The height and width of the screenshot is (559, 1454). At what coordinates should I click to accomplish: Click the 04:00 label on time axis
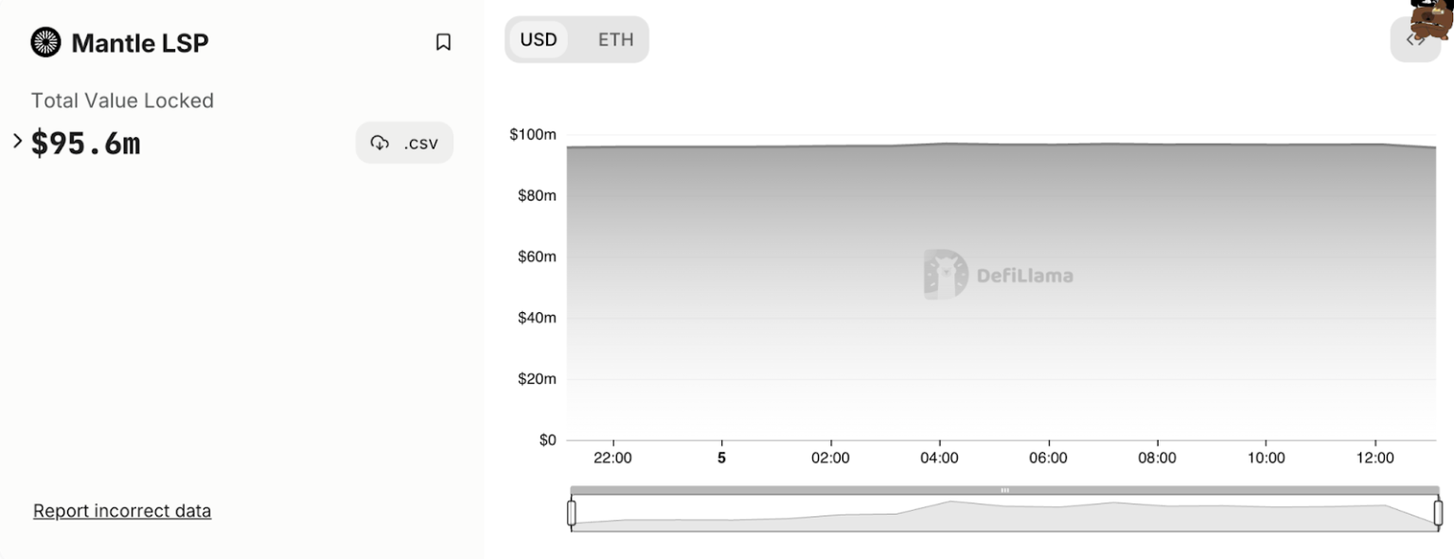click(x=939, y=459)
